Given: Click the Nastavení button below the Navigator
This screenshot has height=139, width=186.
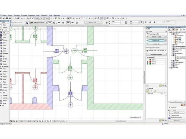Looking at the screenshot, I should coord(177,113).
